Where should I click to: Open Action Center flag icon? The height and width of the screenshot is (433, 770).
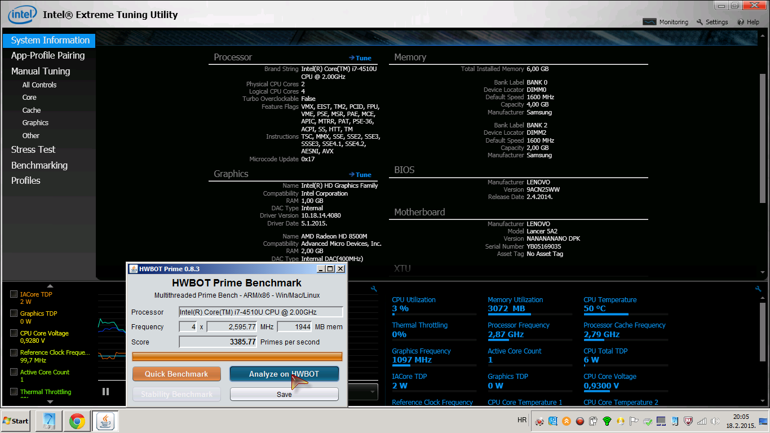coord(634,421)
